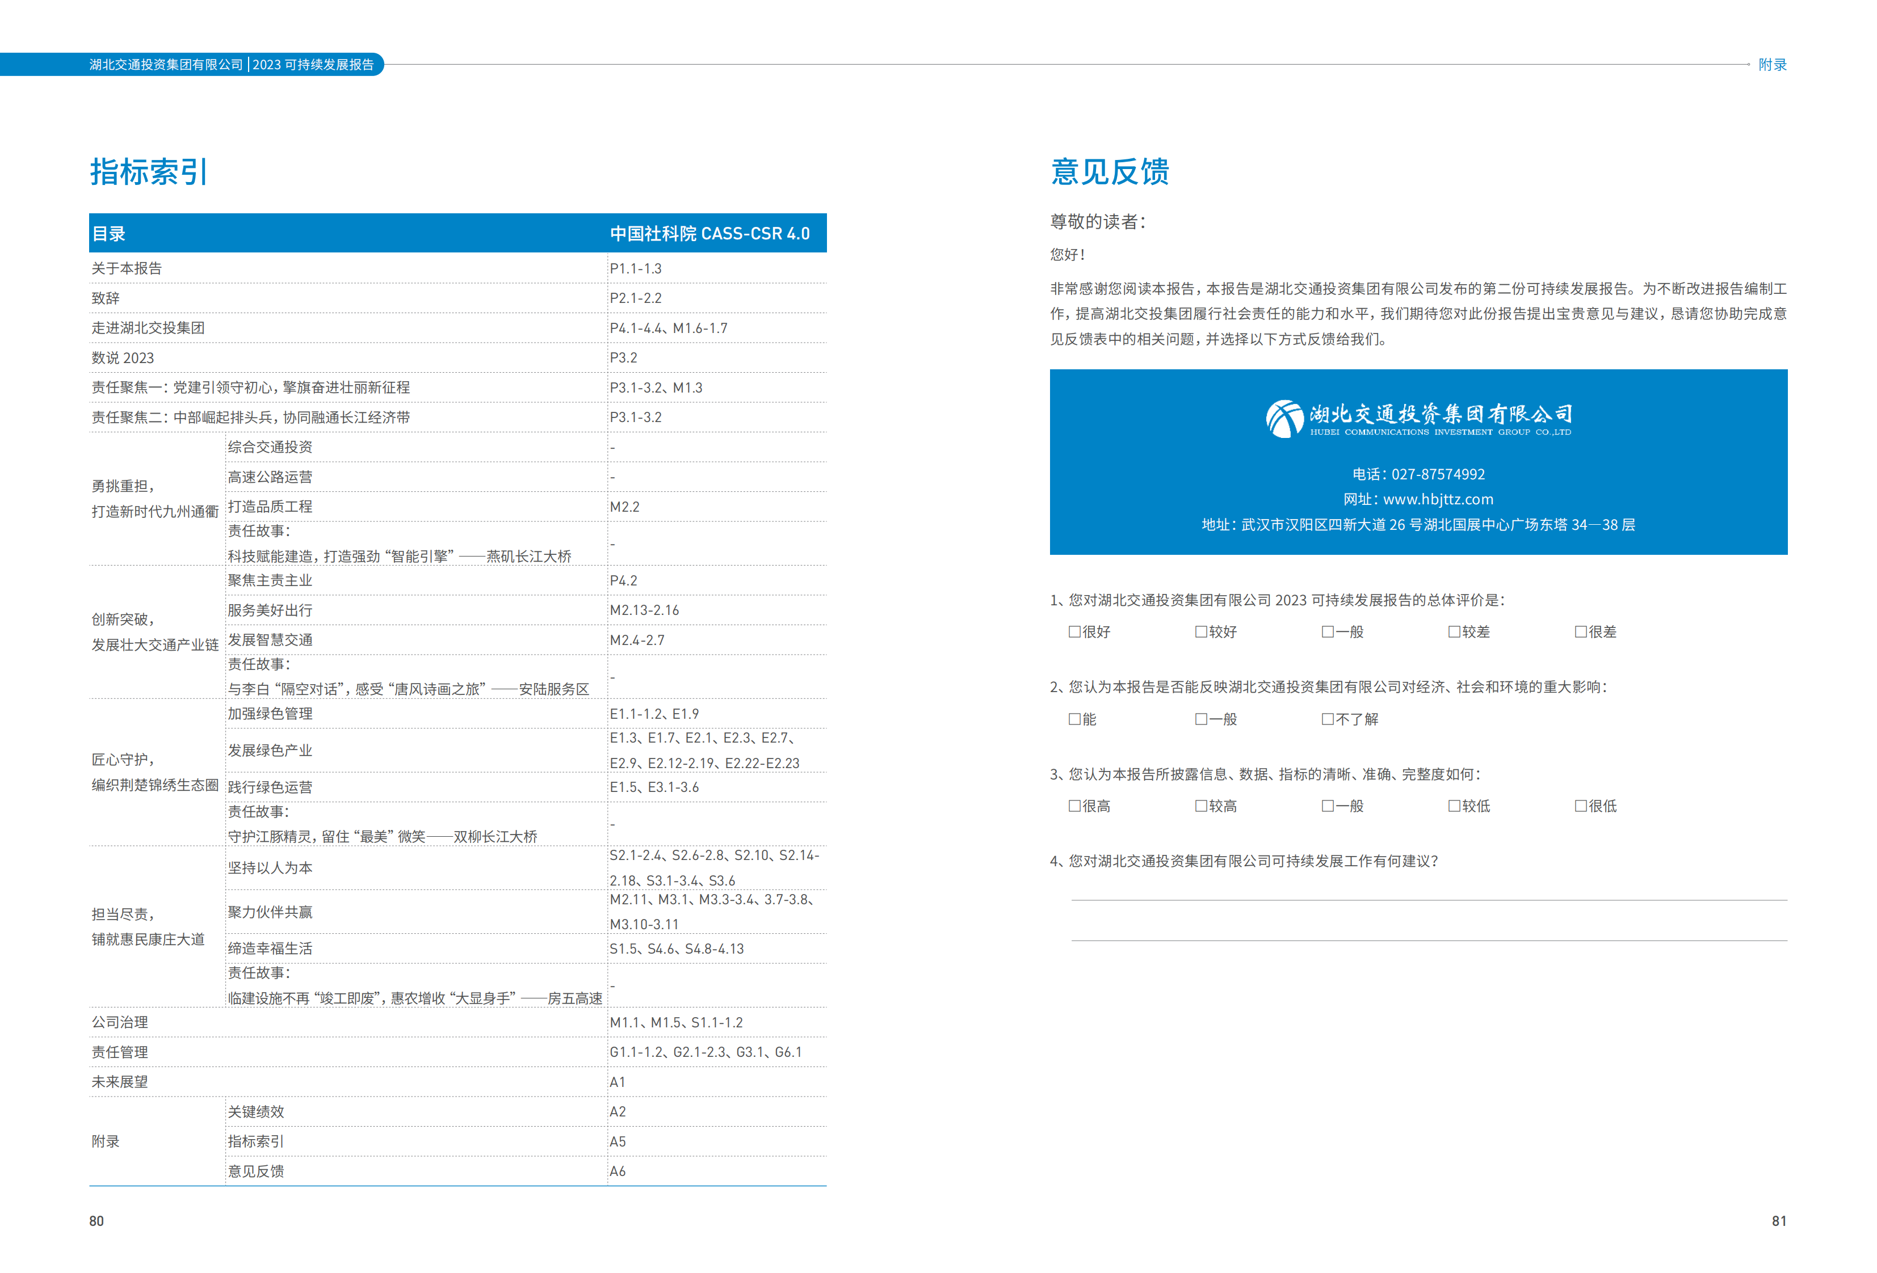Click the 安陆服务区 responsibility story entry
The width and height of the screenshot is (1877, 1273).
(x=409, y=677)
